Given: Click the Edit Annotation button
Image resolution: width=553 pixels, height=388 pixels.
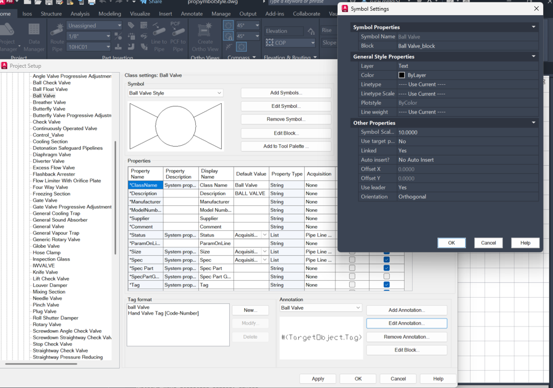Looking at the screenshot, I should tap(406, 323).
